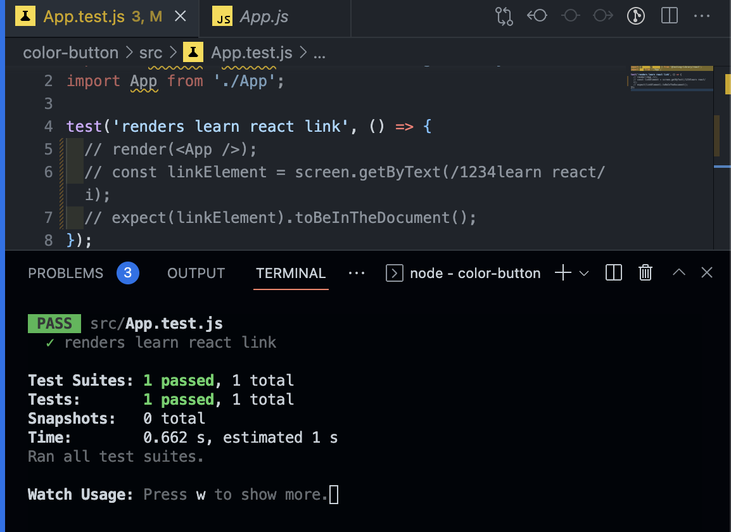
Task: Click the middle revision circle icon
Action: tap(570, 16)
